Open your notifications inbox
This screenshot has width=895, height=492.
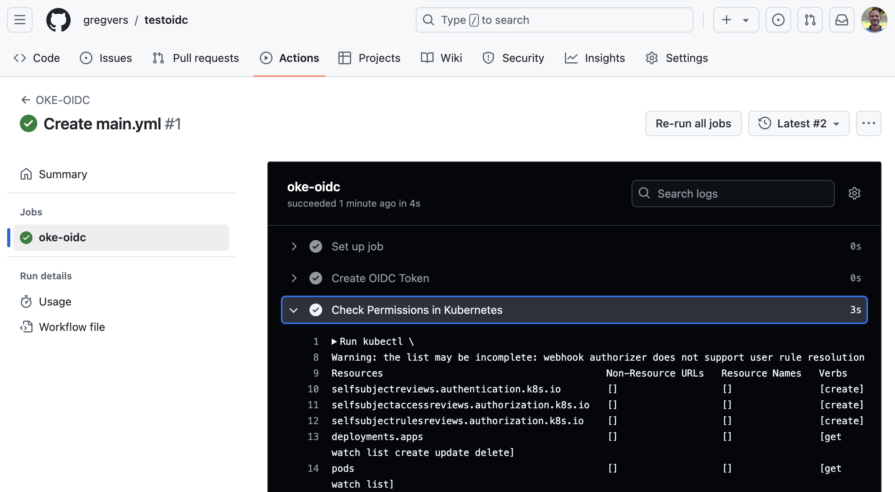pyautogui.click(x=842, y=20)
